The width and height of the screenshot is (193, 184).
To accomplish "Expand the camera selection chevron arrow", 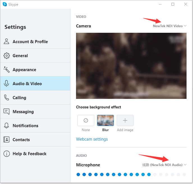I will [x=185, y=26].
